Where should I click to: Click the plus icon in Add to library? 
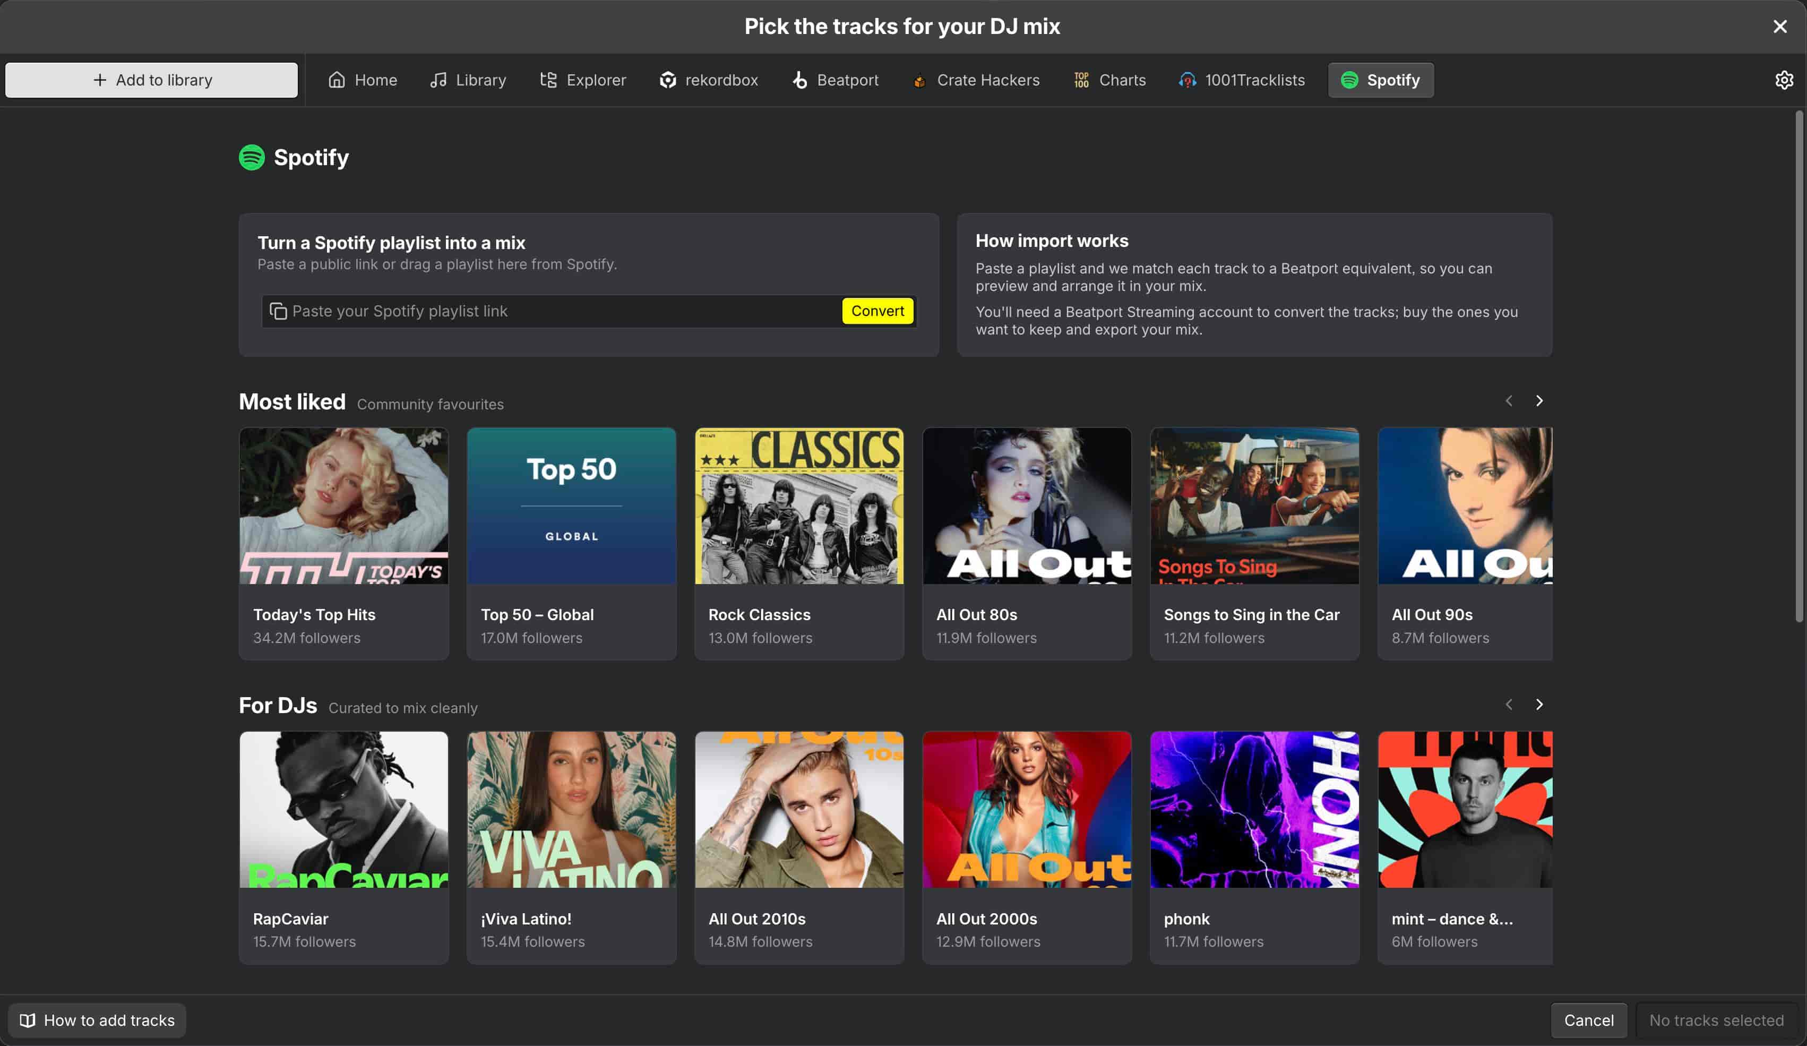100,80
